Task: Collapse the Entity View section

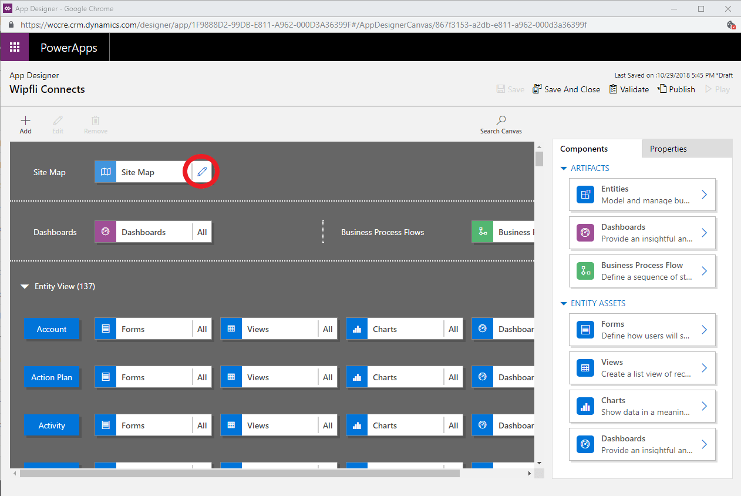Action: [x=25, y=287]
